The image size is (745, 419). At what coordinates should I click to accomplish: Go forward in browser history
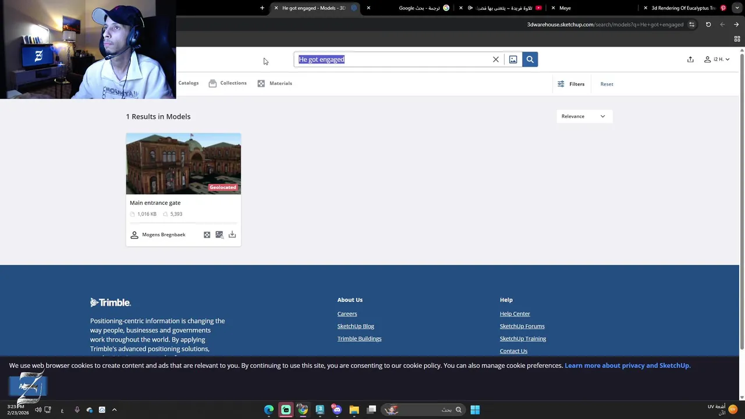[722, 24]
